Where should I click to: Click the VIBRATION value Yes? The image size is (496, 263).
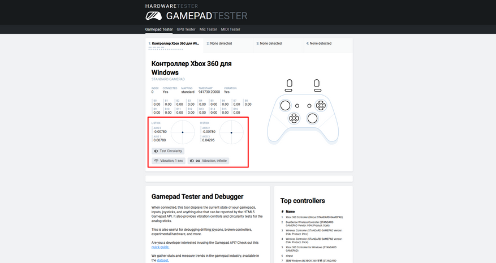pos(226,92)
